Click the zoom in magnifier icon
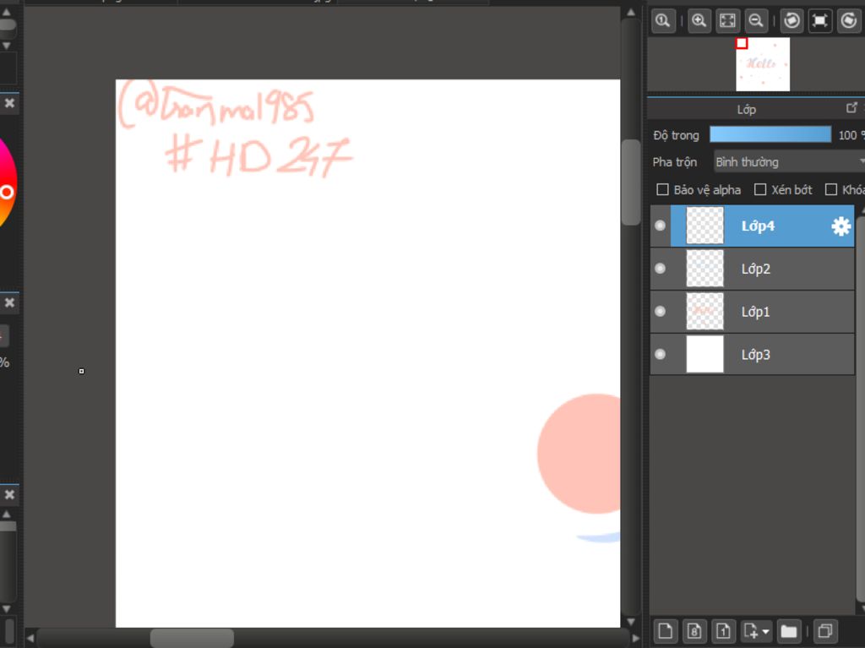 (x=699, y=21)
